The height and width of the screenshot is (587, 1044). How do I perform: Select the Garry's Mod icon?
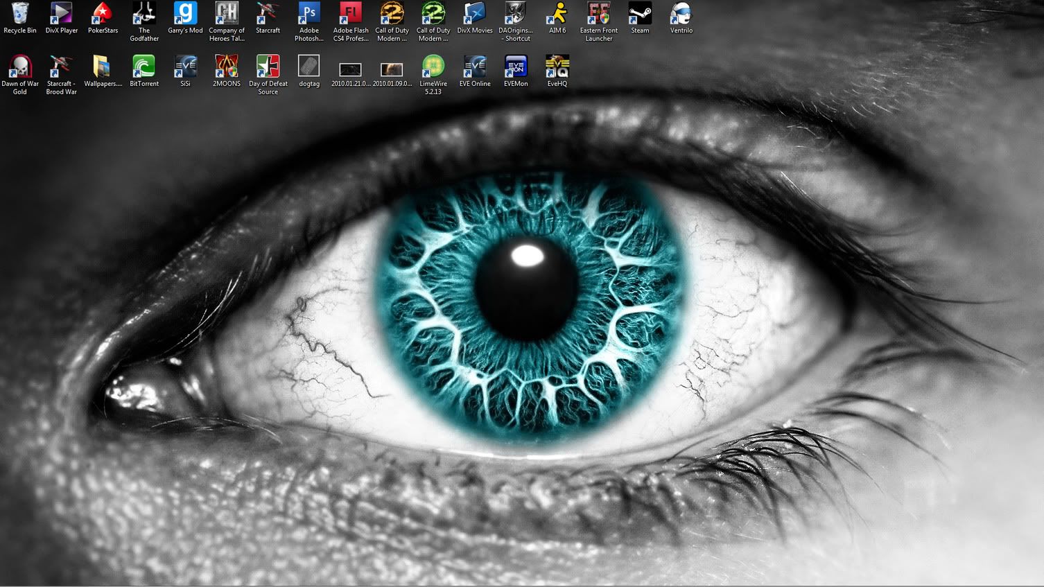click(185, 13)
